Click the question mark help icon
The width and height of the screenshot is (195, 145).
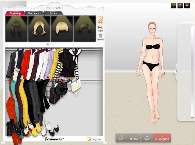click(173, 5)
